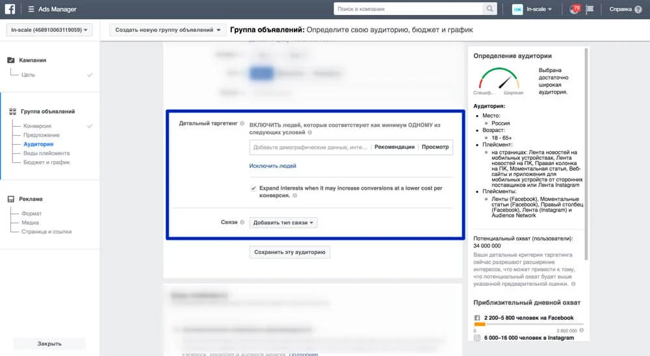Select Аудитория in the sidebar
The width and height of the screenshot is (650, 356).
(38, 144)
